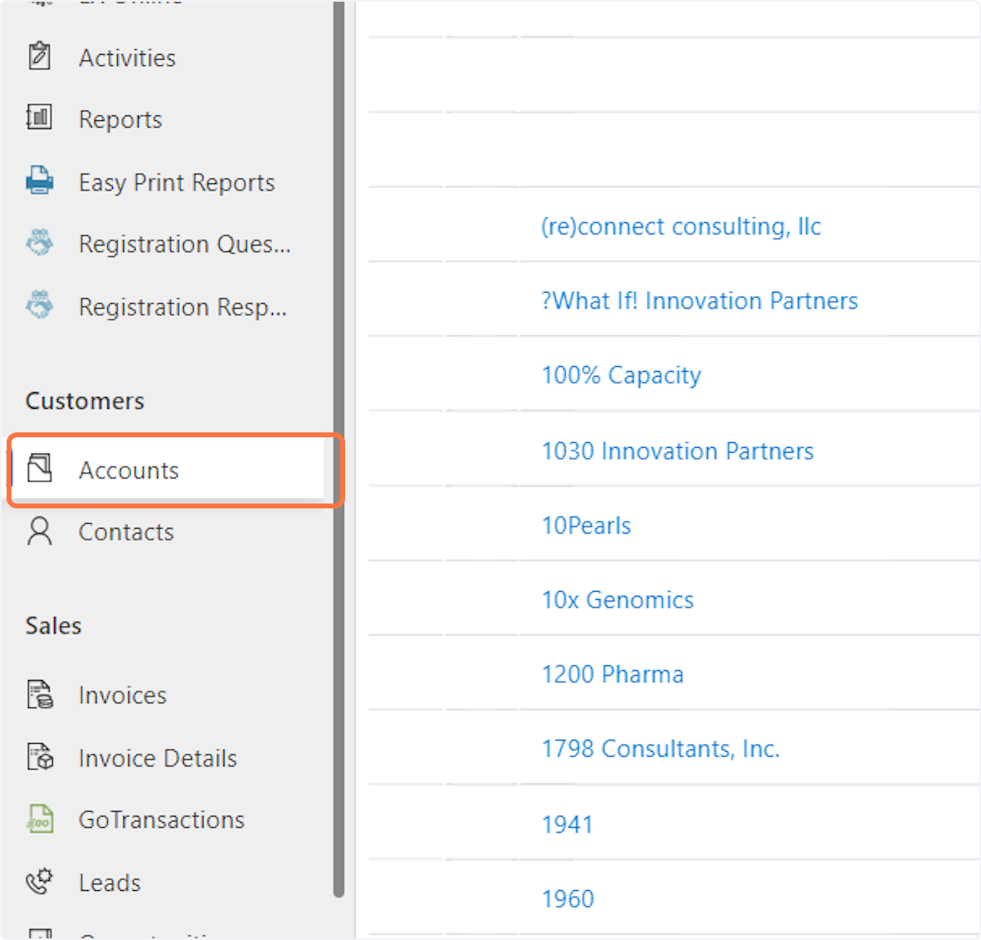
Task: Click the sidebar vertical scrollbar
Action: (x=338, y=450)
